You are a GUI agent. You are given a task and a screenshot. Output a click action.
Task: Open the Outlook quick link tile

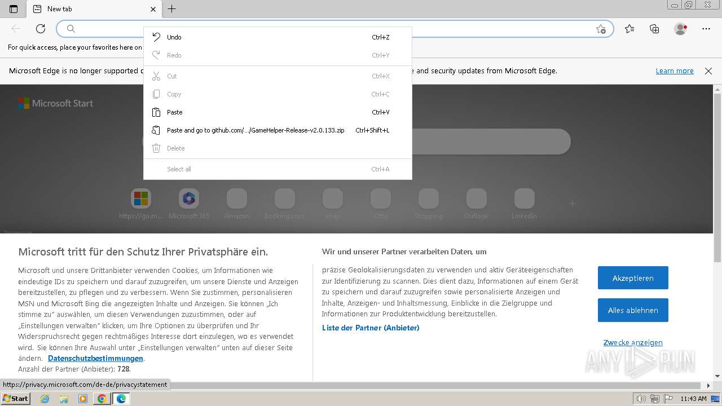pyautogui.click(x=477, y=204)
